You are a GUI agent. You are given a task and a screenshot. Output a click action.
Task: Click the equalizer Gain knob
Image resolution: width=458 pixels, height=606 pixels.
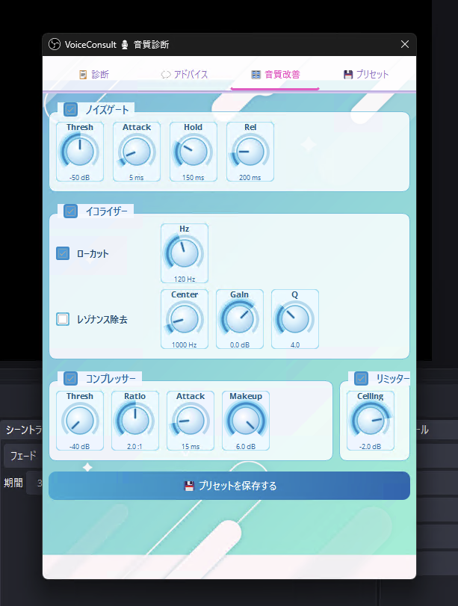point(240,319)
